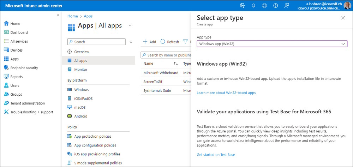This screenshot has height=167, width=353.
Task: Click the Troubleshooting + support wrench icon
Action: (6, 112)
